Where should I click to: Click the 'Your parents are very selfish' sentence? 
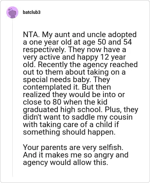[x=73, y=147]
